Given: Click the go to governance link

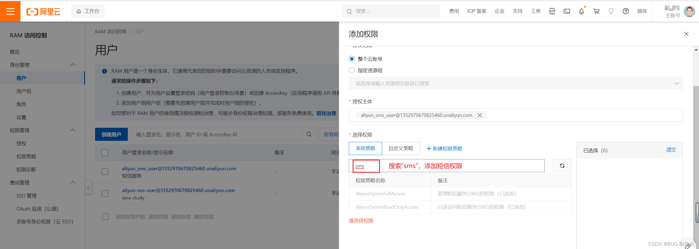Looking at the screenshot, I should coord(326,113).
